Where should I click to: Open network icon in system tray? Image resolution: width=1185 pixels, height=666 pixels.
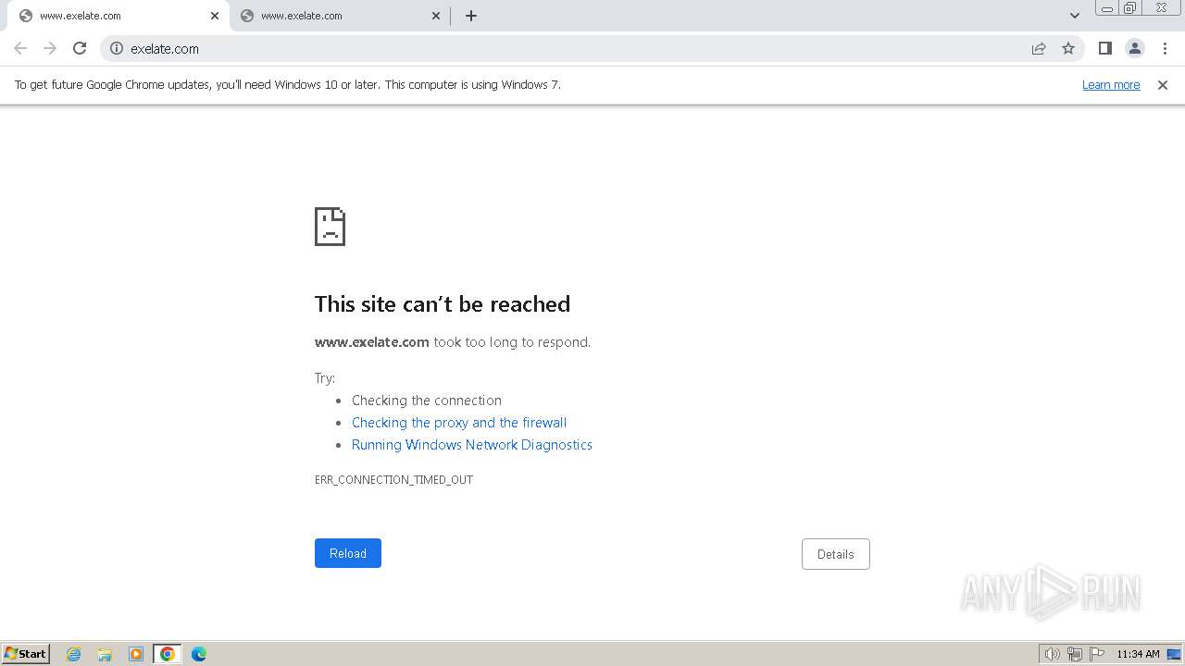pos(1075,654)
